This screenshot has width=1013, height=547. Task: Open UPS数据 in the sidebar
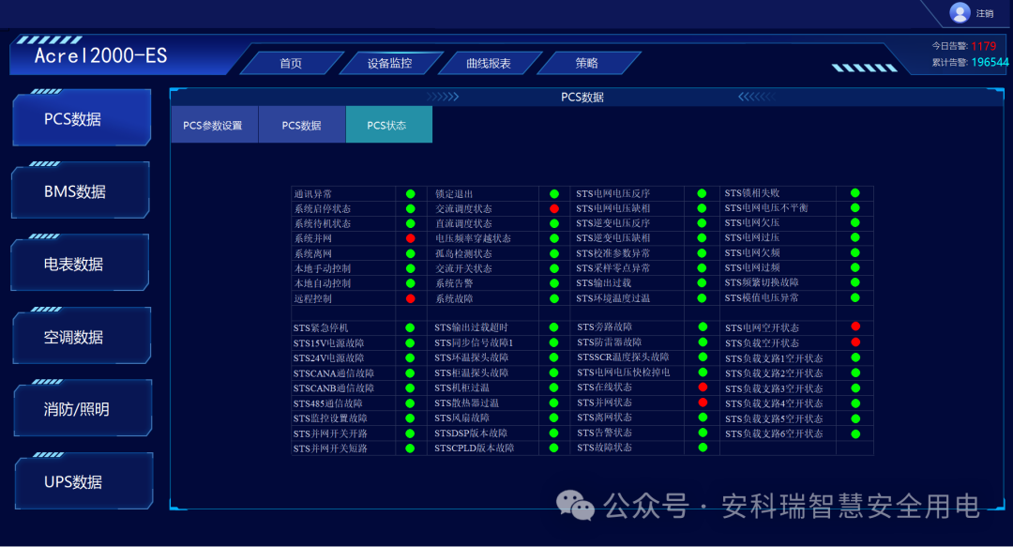coord(83,481)
